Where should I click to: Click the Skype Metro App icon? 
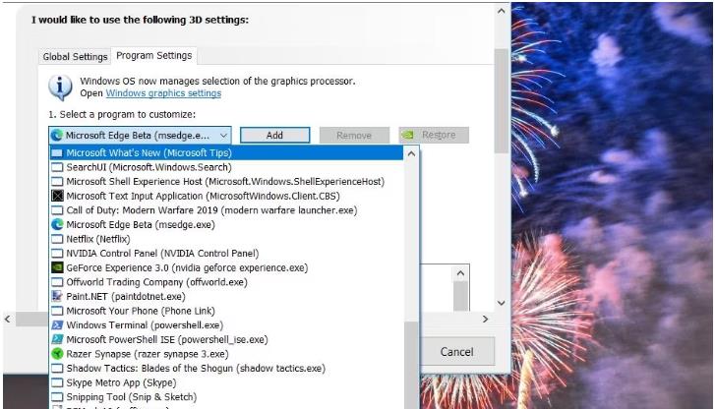tap(57, 382)
